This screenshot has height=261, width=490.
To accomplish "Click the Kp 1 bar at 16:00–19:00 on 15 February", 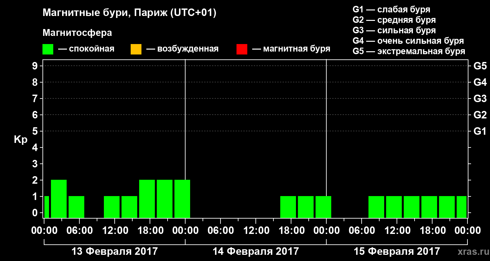I will coord(429,207).
